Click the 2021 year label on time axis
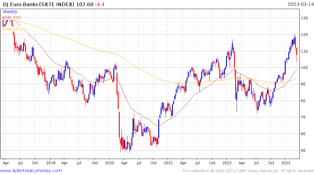This screenshot has height=175, width=314. click(x=168, y=163)
